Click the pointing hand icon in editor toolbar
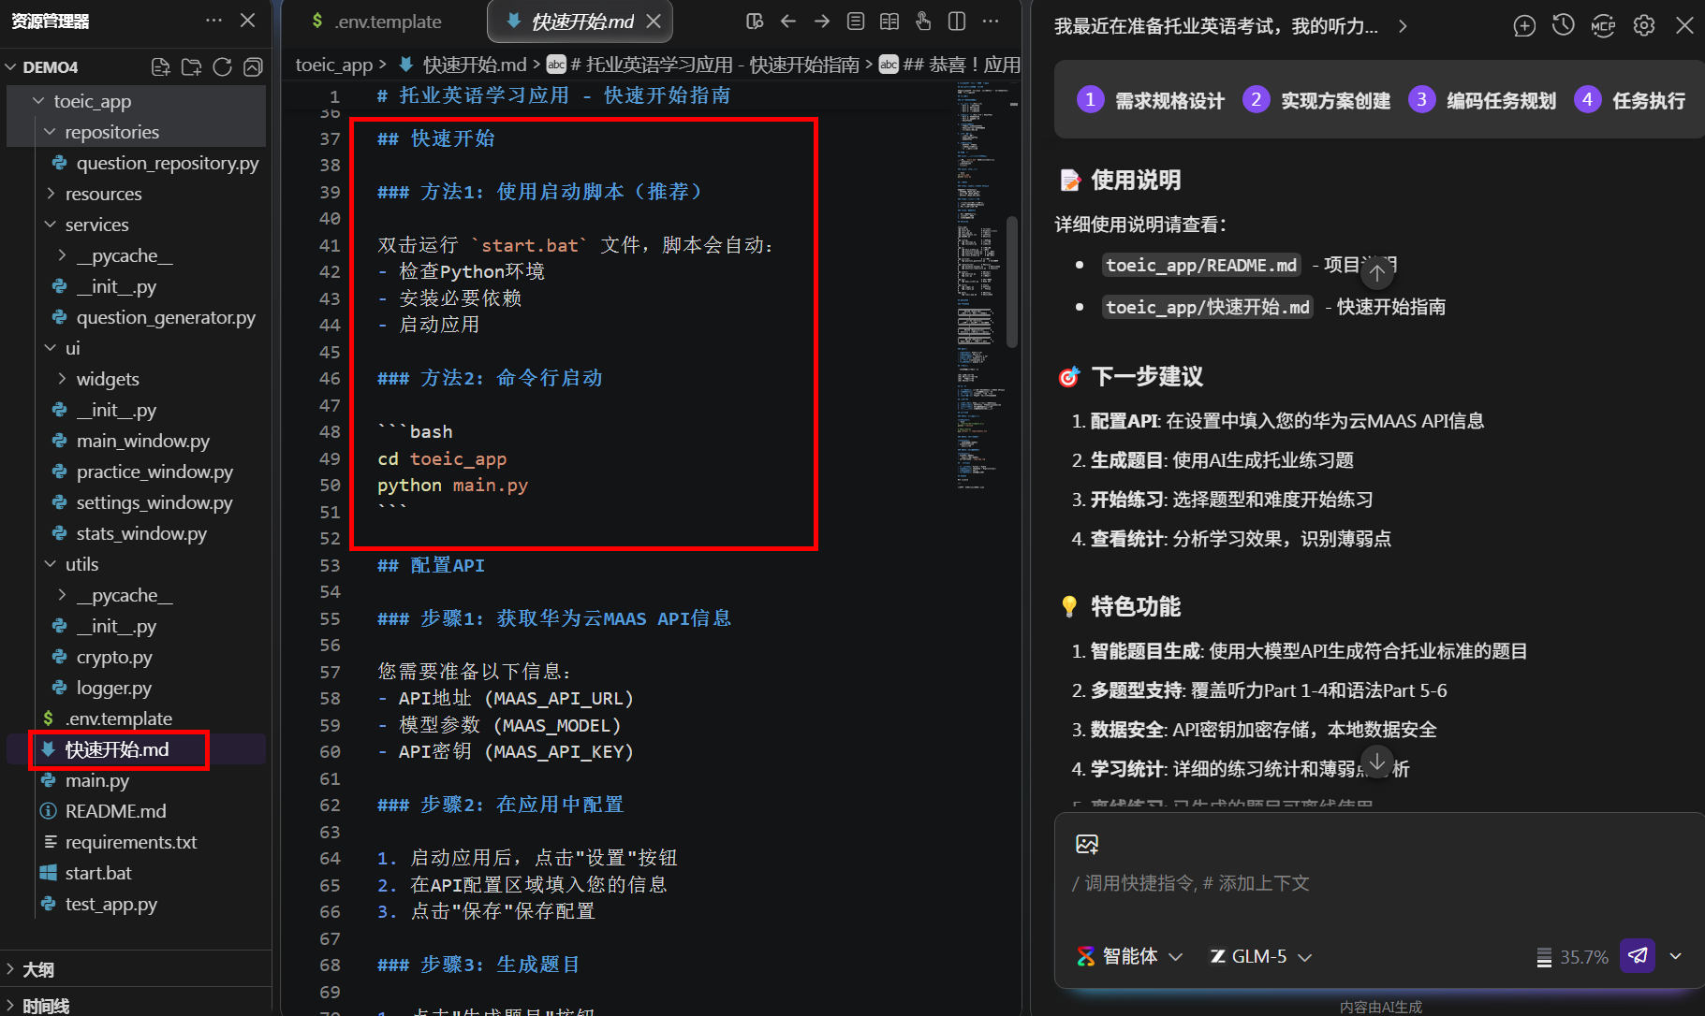Screen dimensions: 1705x1016 pyautogui.click(x=923, y=21)
